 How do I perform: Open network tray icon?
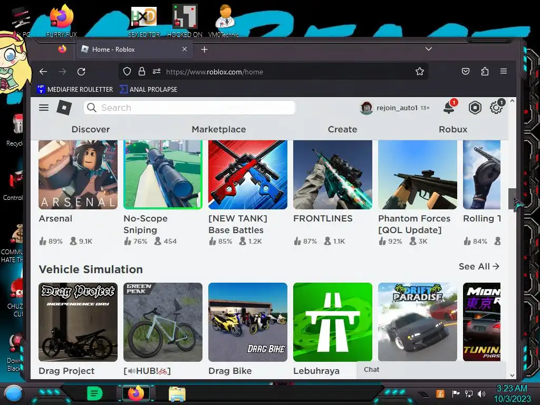[x=469, y=393]
